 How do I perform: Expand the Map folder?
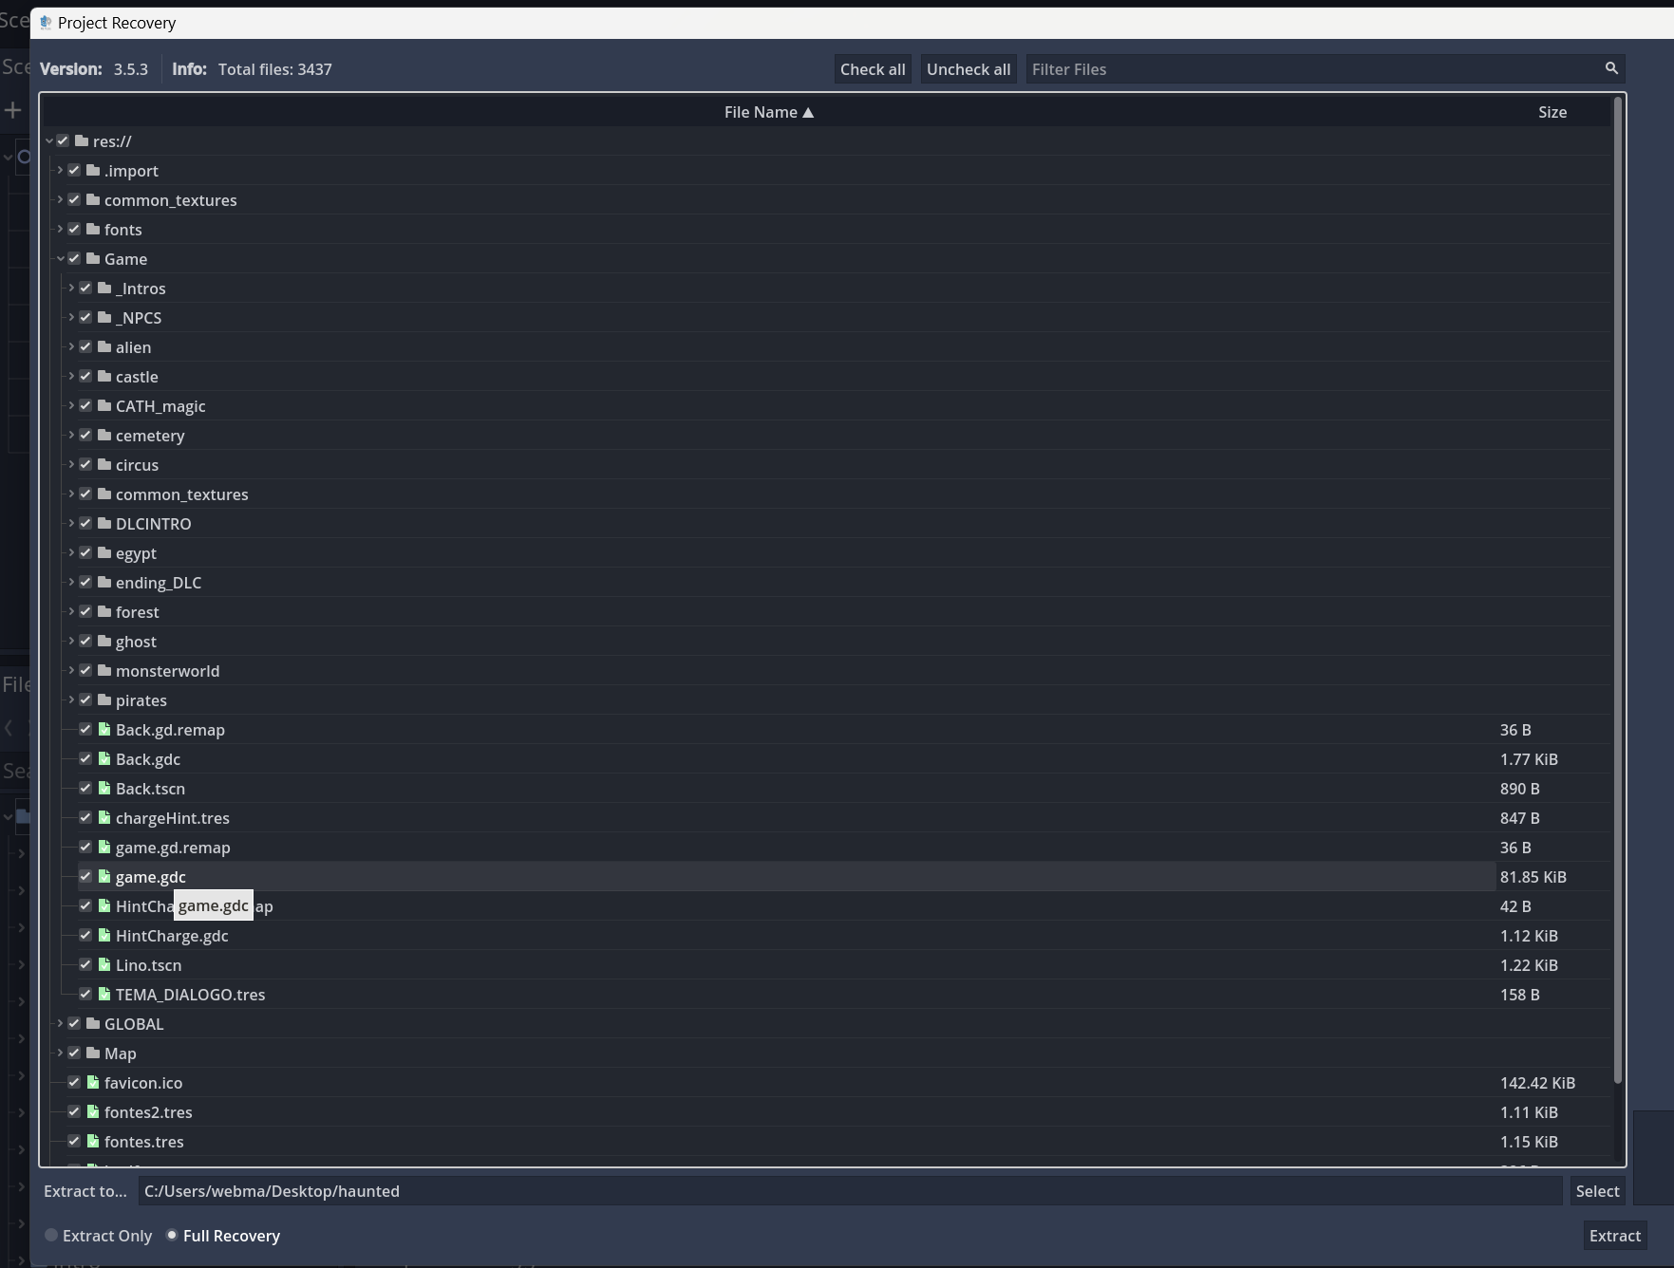pyautogui.click(x=60, y=1054)
